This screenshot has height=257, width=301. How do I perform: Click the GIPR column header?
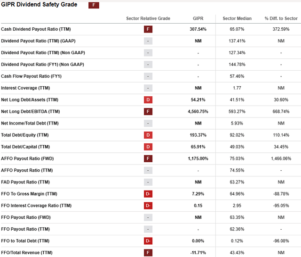(198, 18)
